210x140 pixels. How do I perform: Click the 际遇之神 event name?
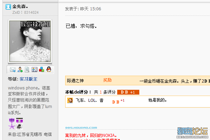pyautogui.click(x=75, y=81)
